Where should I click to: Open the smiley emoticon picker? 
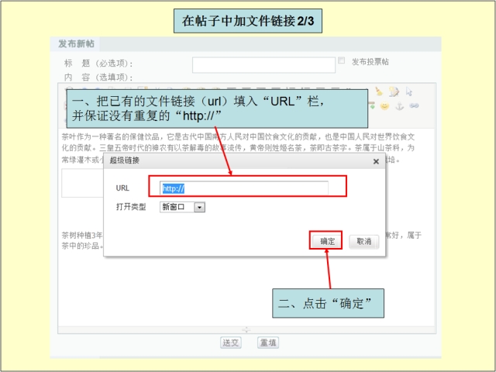click(x=384, y=106)
